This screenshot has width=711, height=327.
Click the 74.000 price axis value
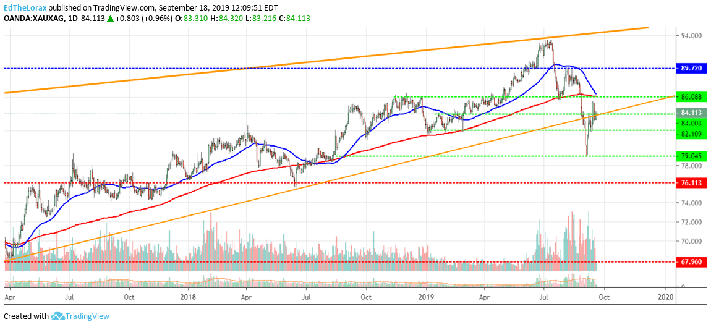[691, 203]
